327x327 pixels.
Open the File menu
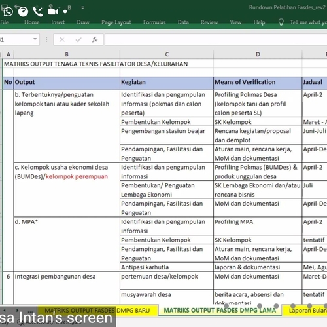tap(5, 22)
